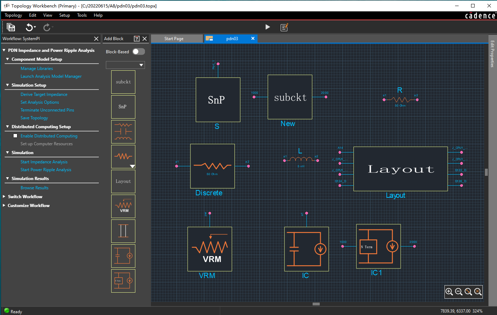Select the capacitor current source IC palette block
Viewport: 497px width, 315px height.
coord(123,256)
